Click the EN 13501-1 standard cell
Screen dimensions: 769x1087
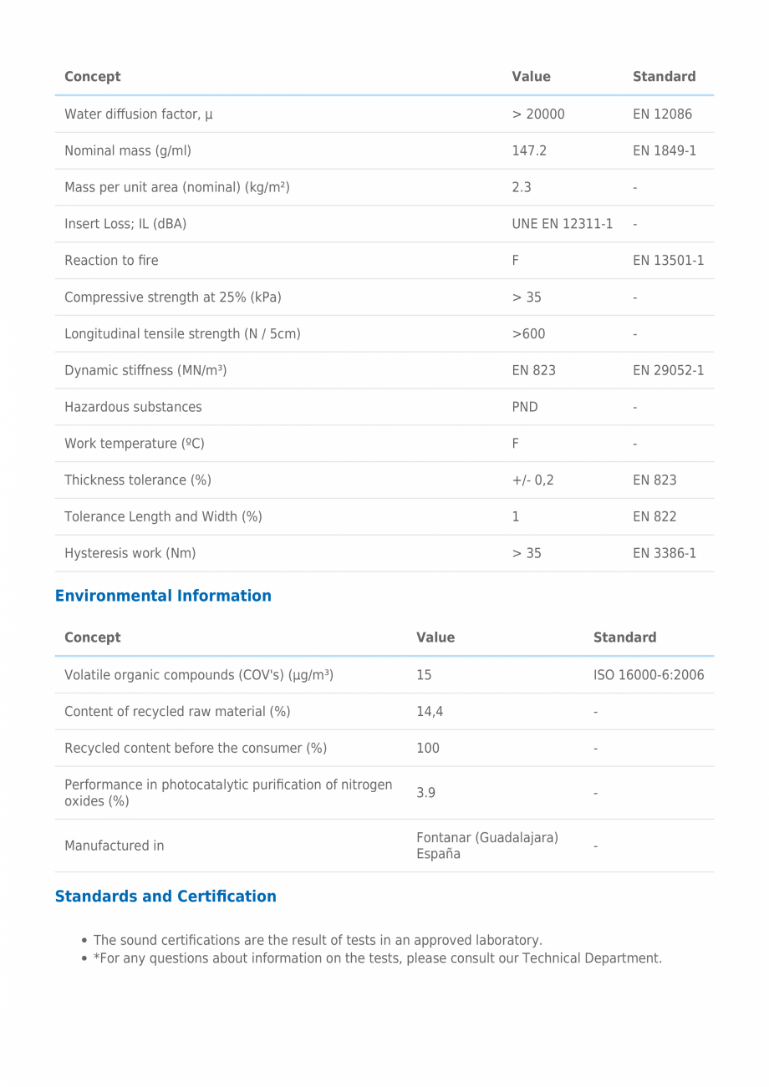coord(668,261)
